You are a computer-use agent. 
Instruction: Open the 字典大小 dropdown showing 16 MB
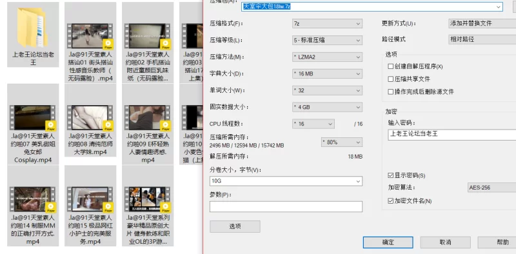[327, 73]
